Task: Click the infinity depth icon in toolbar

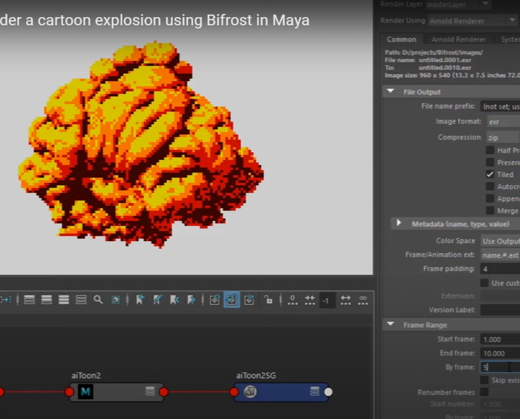Action: [363, 300]
